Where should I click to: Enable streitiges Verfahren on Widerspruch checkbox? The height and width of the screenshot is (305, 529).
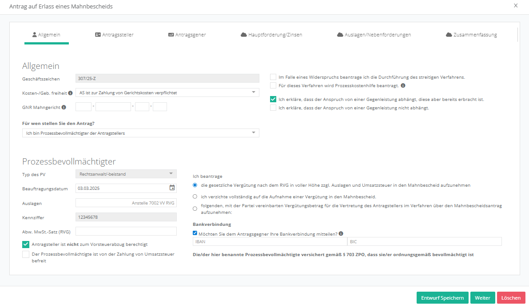pyautogui.click(x=273, y=77)
